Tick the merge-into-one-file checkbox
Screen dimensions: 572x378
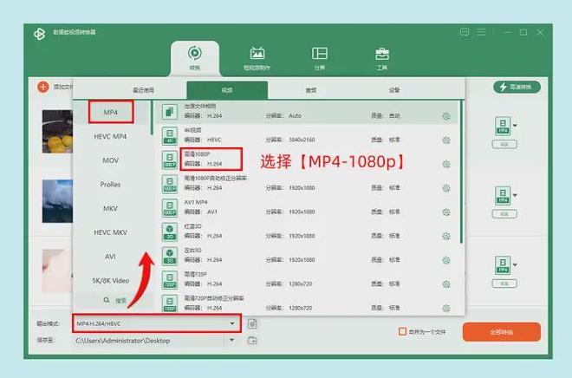(402, 332)
